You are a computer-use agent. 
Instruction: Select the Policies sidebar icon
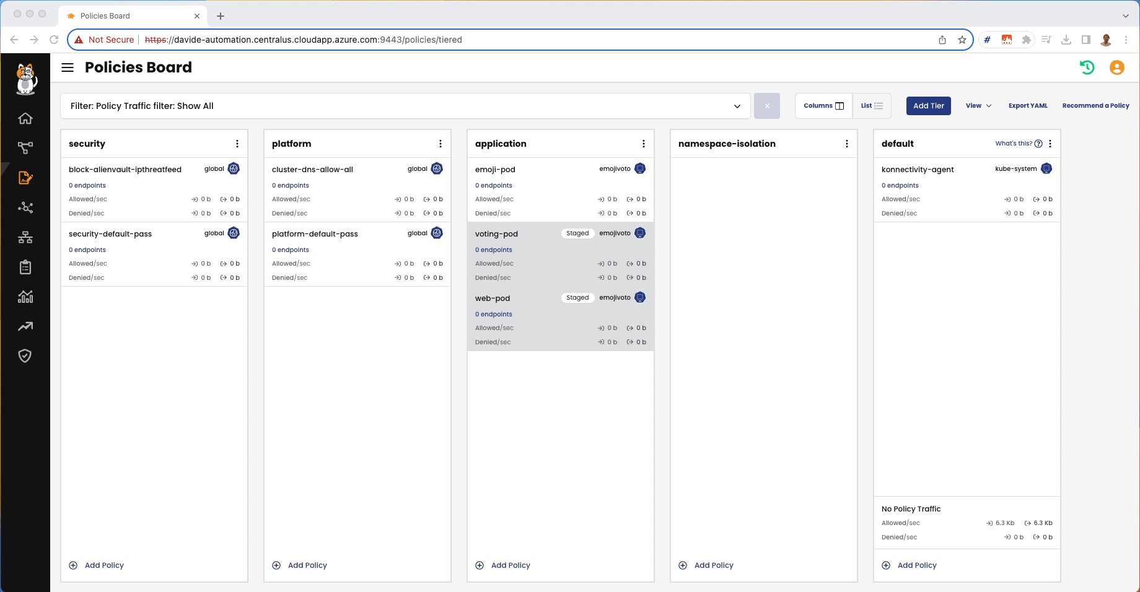[25, 178]
